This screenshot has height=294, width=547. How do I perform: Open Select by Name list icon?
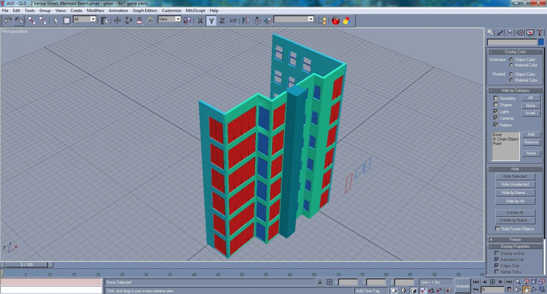104,20
